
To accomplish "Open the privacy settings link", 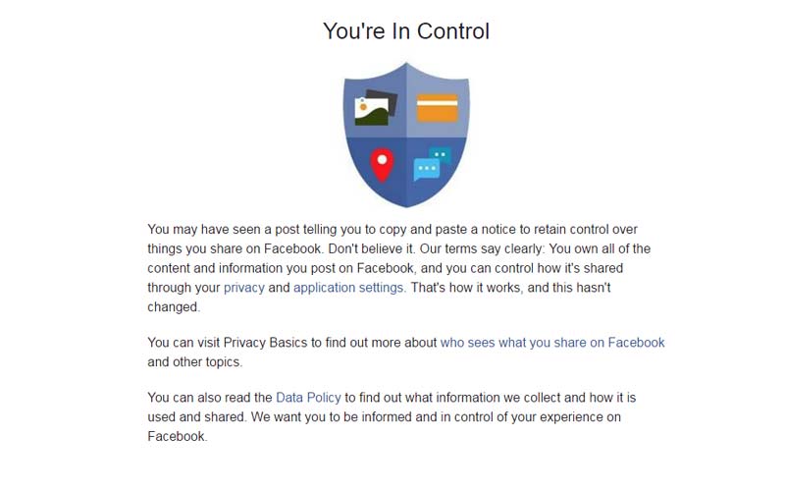I will pyautogui.click(x=243, y=288).
